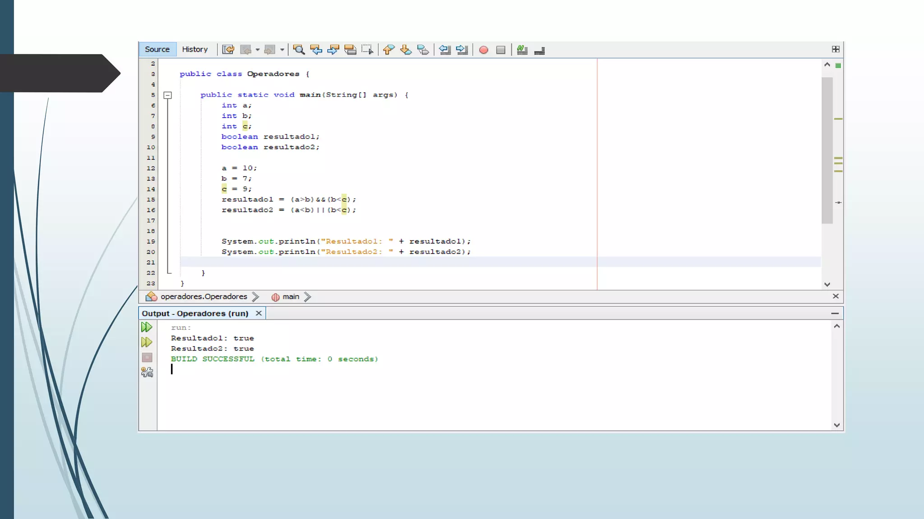Viewport: 924px width, 519px height.
Task: Start macro recording with red circle
Action: [x=484, y=50]
